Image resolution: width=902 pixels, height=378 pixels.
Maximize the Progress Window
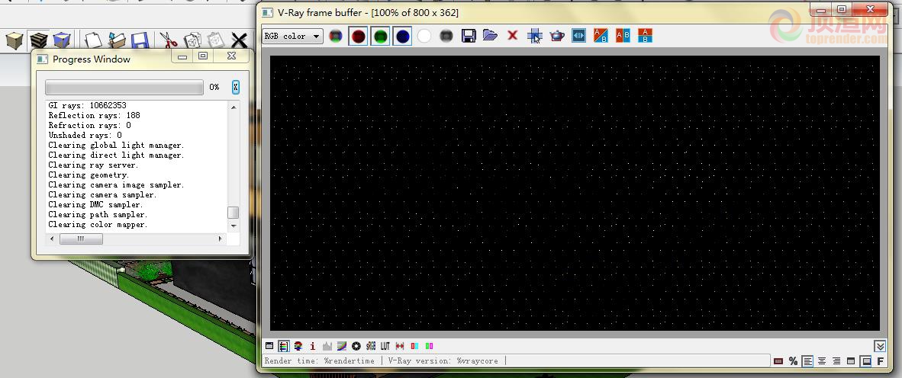tap(203, 56)
